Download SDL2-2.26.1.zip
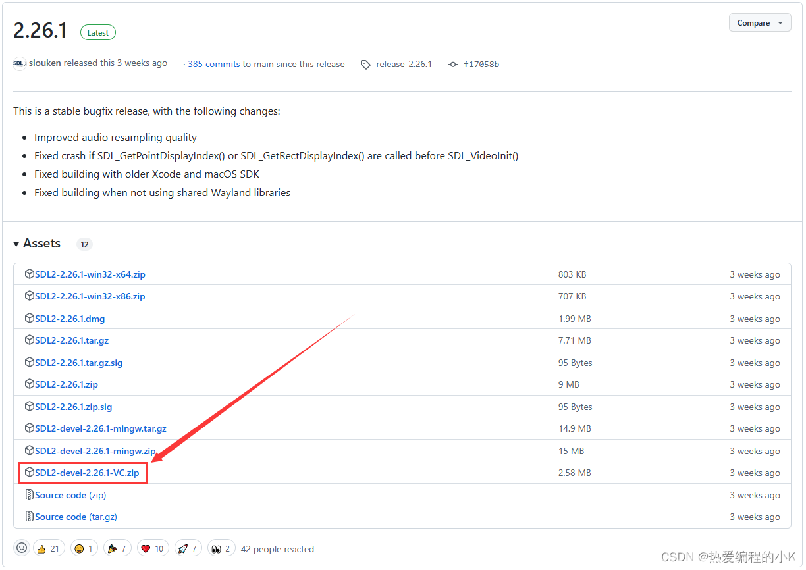The image size is (806, 570). point(67,384)
